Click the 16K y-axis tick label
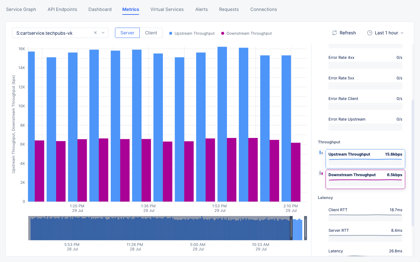 pos(22,49)
